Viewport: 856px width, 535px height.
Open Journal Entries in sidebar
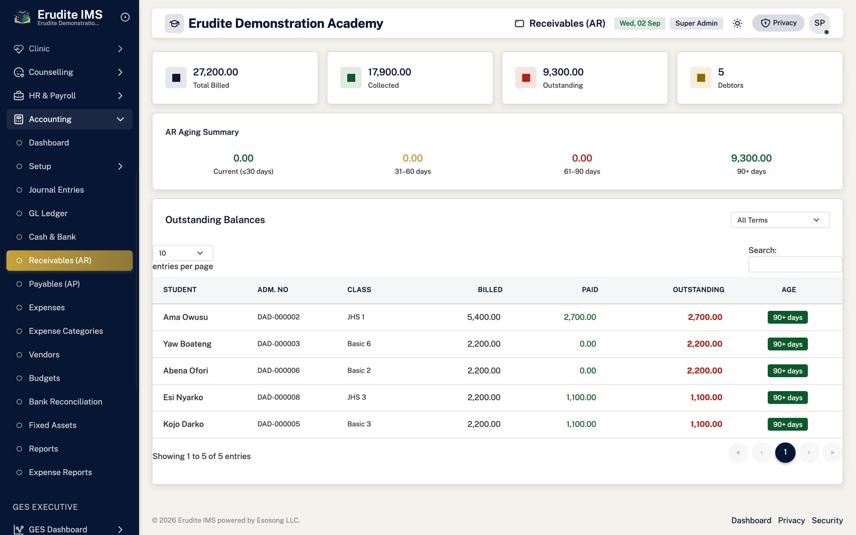click(x=70, y=190)
